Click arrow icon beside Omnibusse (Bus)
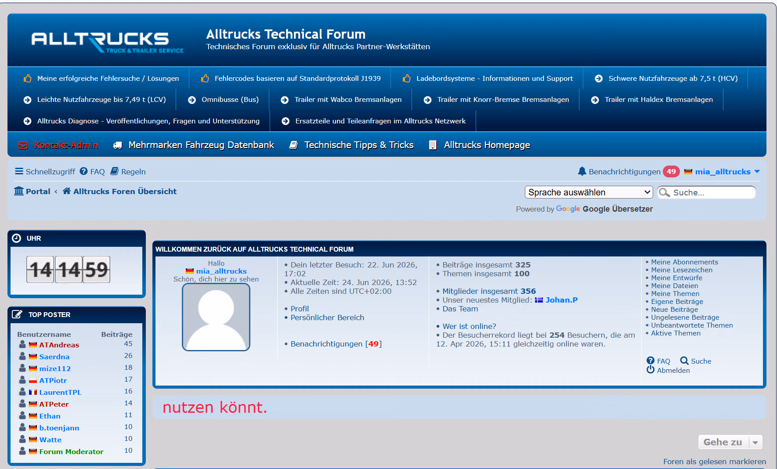This screenshot has height=469, width=777. pyautogui.click(x=192, y=100)
